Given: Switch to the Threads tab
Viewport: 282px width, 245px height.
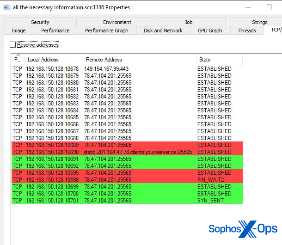Looking at the screenshot, I should [x=247, y=31].
